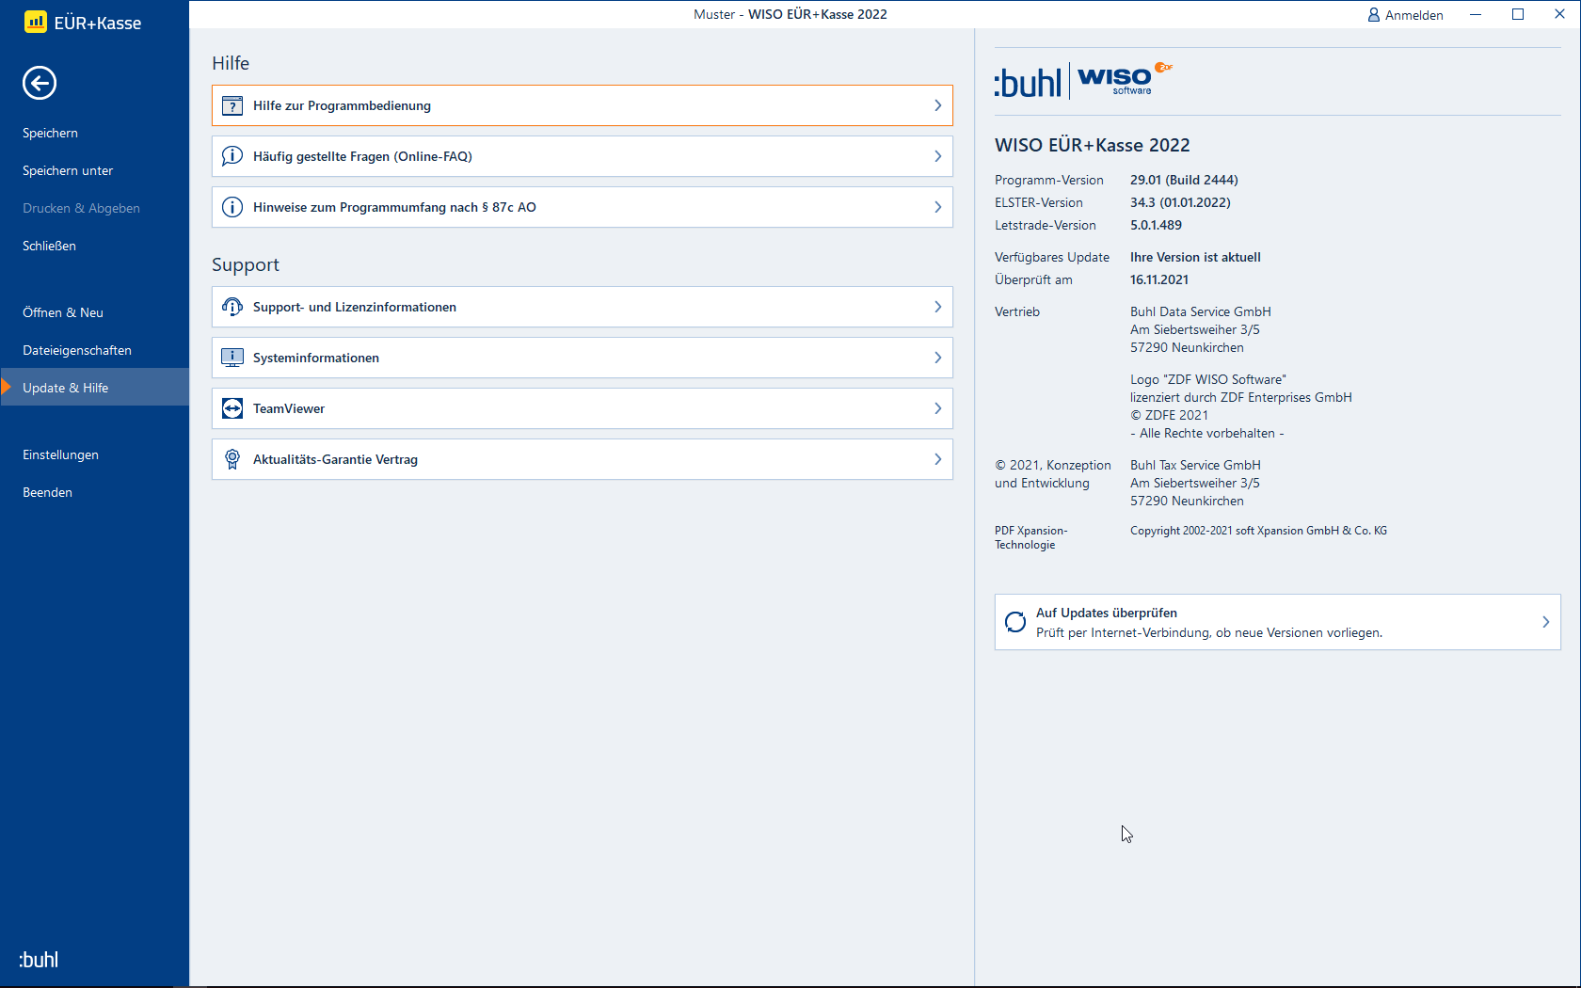Image resolution: width=1581 pixels, height=988 pixels.
Task: Click the Online-FAQ speech bubble icon
Action: click(232, 156)
